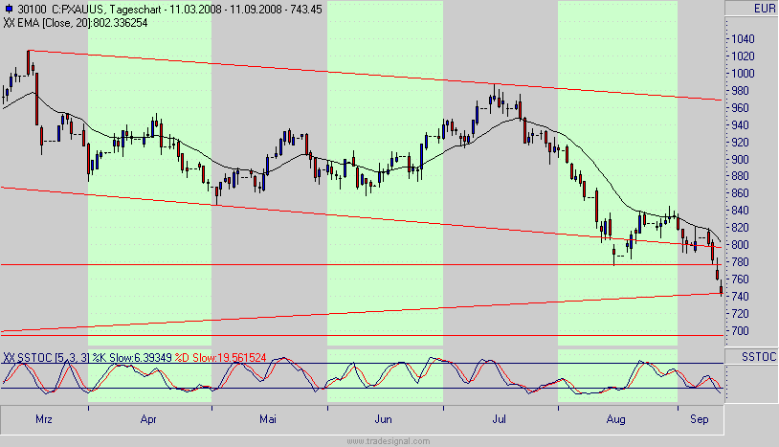The image size is (779, 447).
Task: Click the 820 price axis label
Action: click(x=740, y=228)
